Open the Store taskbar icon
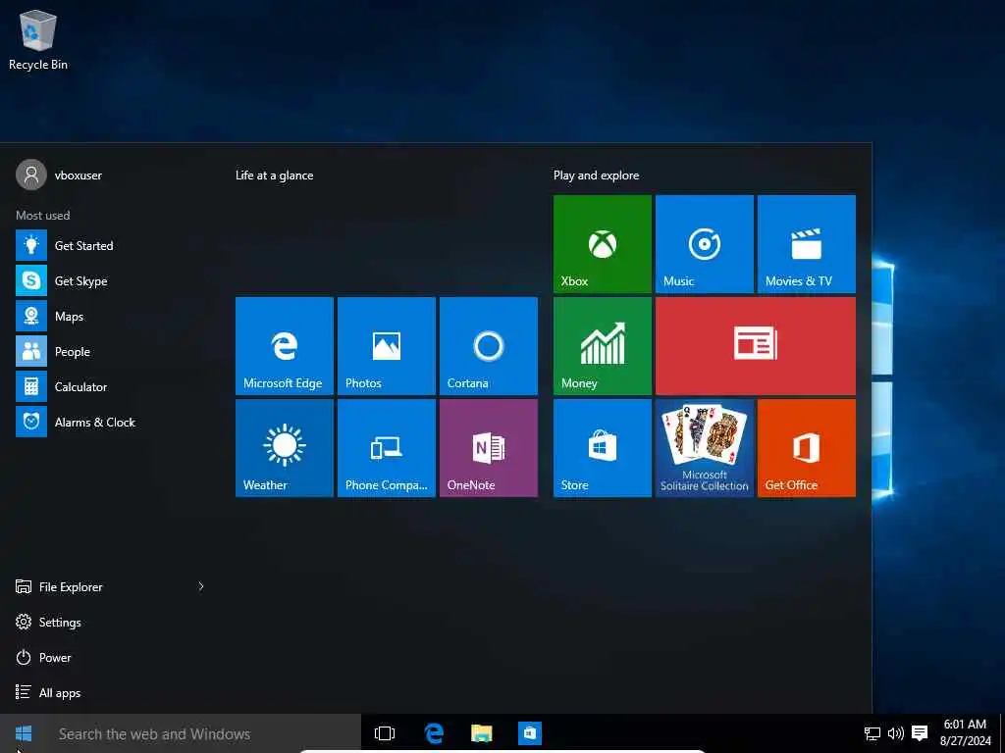The width and height of the screenshot is (1005, 753). (x=529, y=733)
